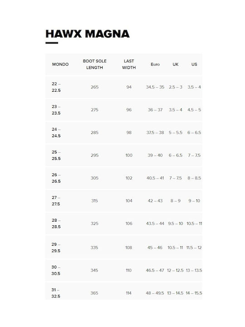Click the BOOT SOLE LENGTH column header
Screen dimensions: 245x327
tap(94, 64)
